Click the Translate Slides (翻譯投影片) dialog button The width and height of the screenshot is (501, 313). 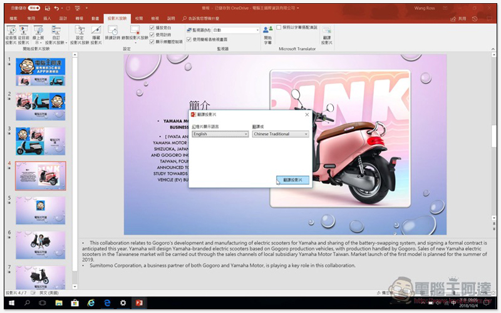coord(292,180)
